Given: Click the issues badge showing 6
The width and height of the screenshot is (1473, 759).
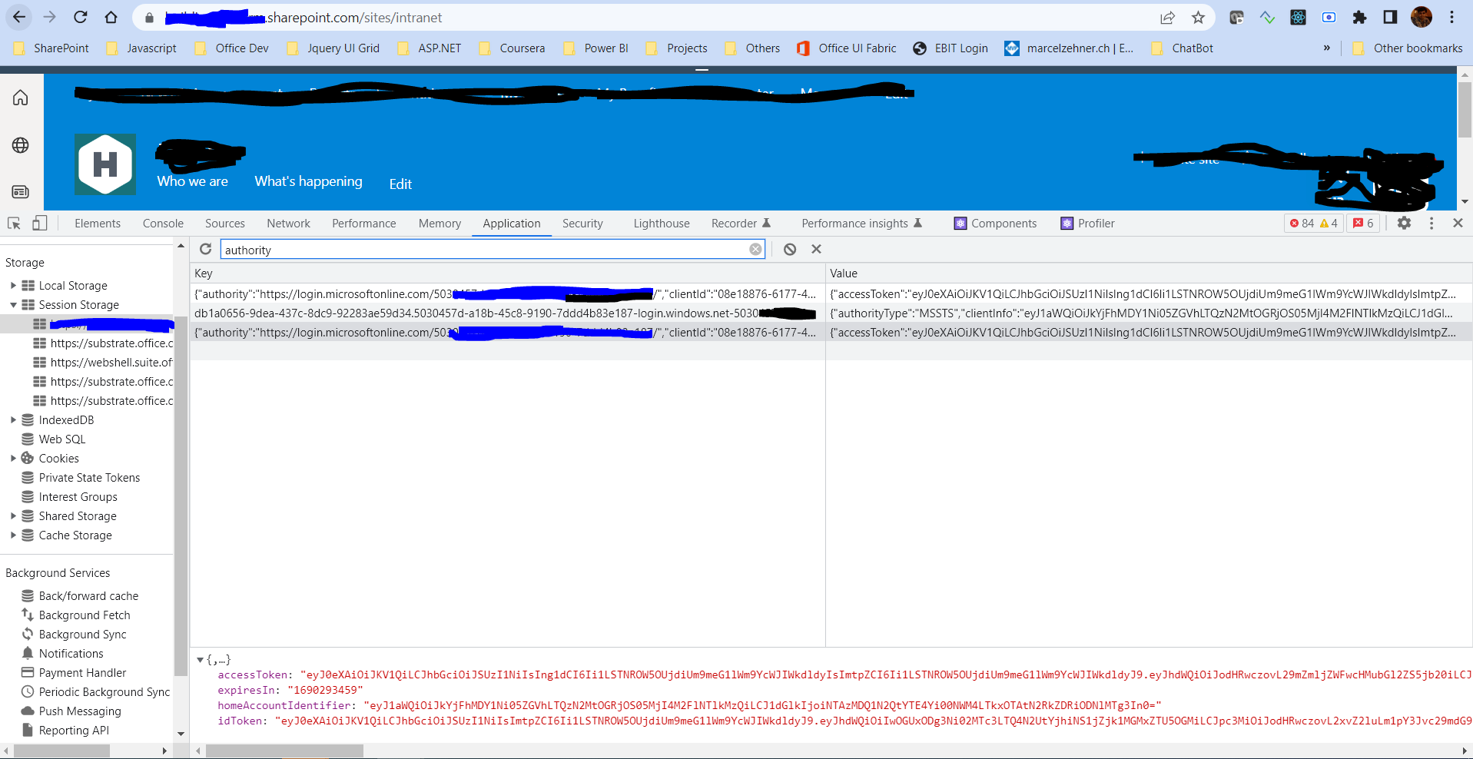Looking at the screenshot, I should click(x=1362, y=223).
